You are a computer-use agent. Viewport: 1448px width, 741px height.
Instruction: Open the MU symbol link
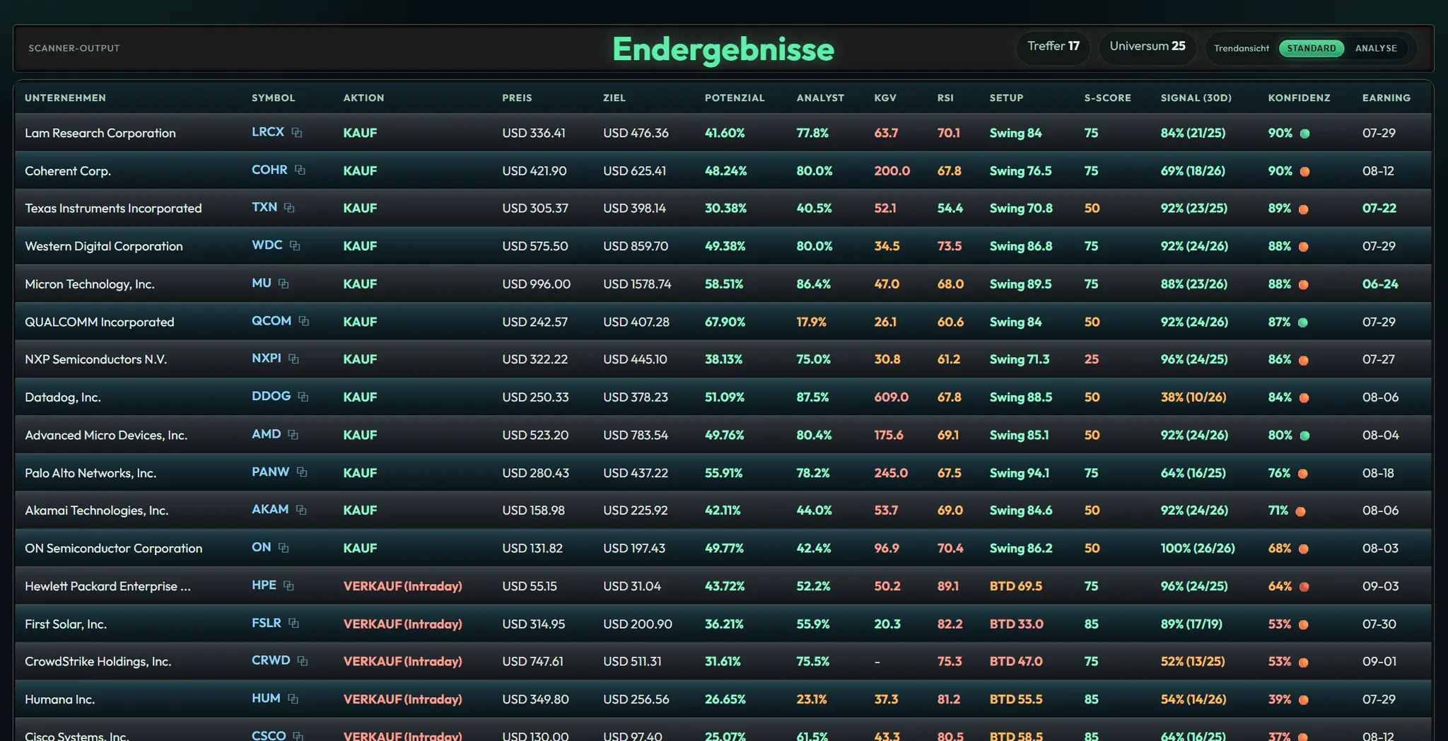click(262, 283)
